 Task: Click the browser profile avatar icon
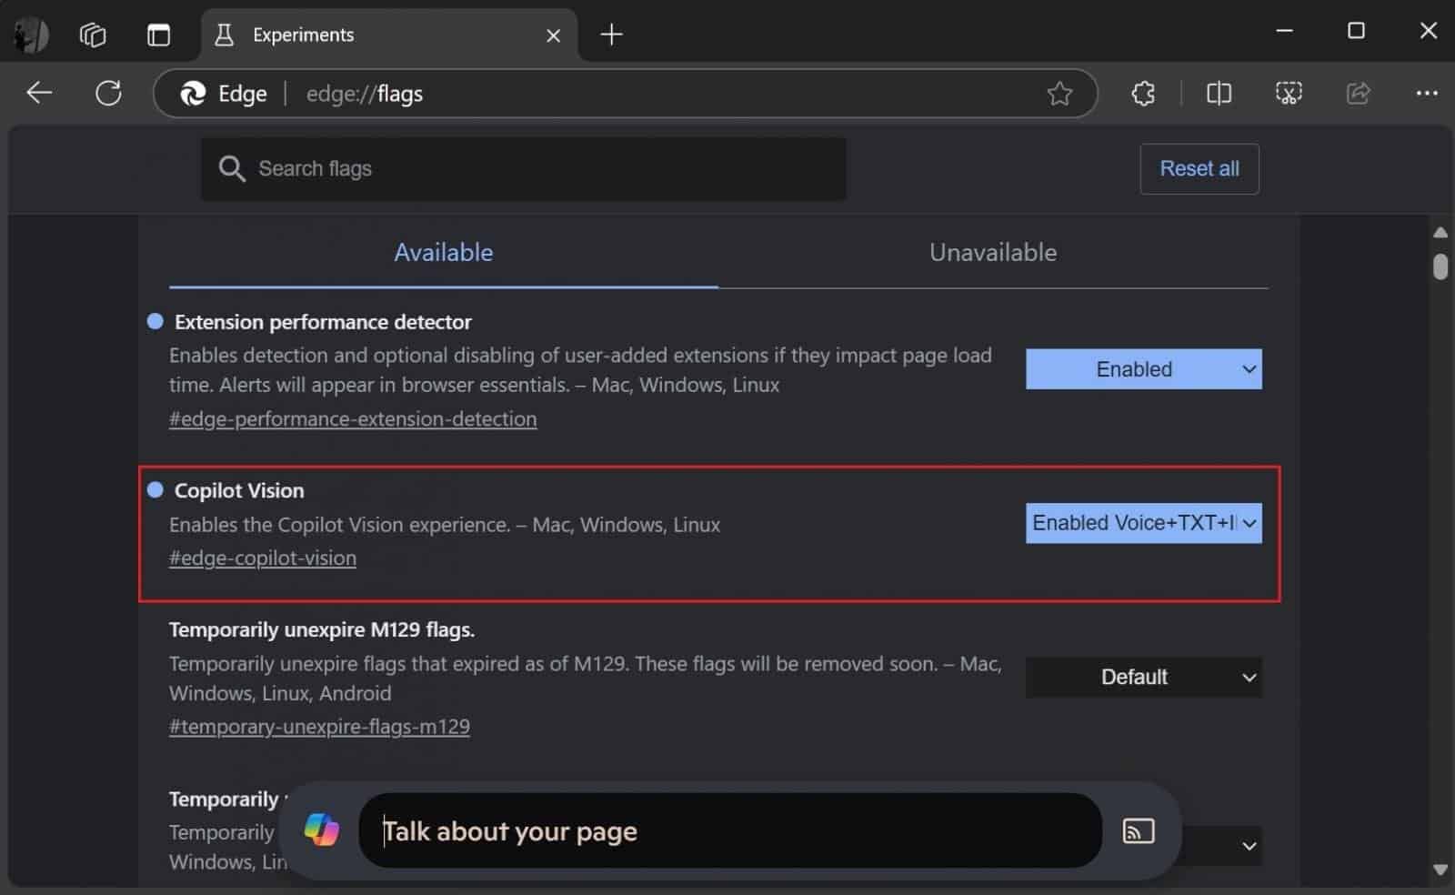tap(31, 35)
